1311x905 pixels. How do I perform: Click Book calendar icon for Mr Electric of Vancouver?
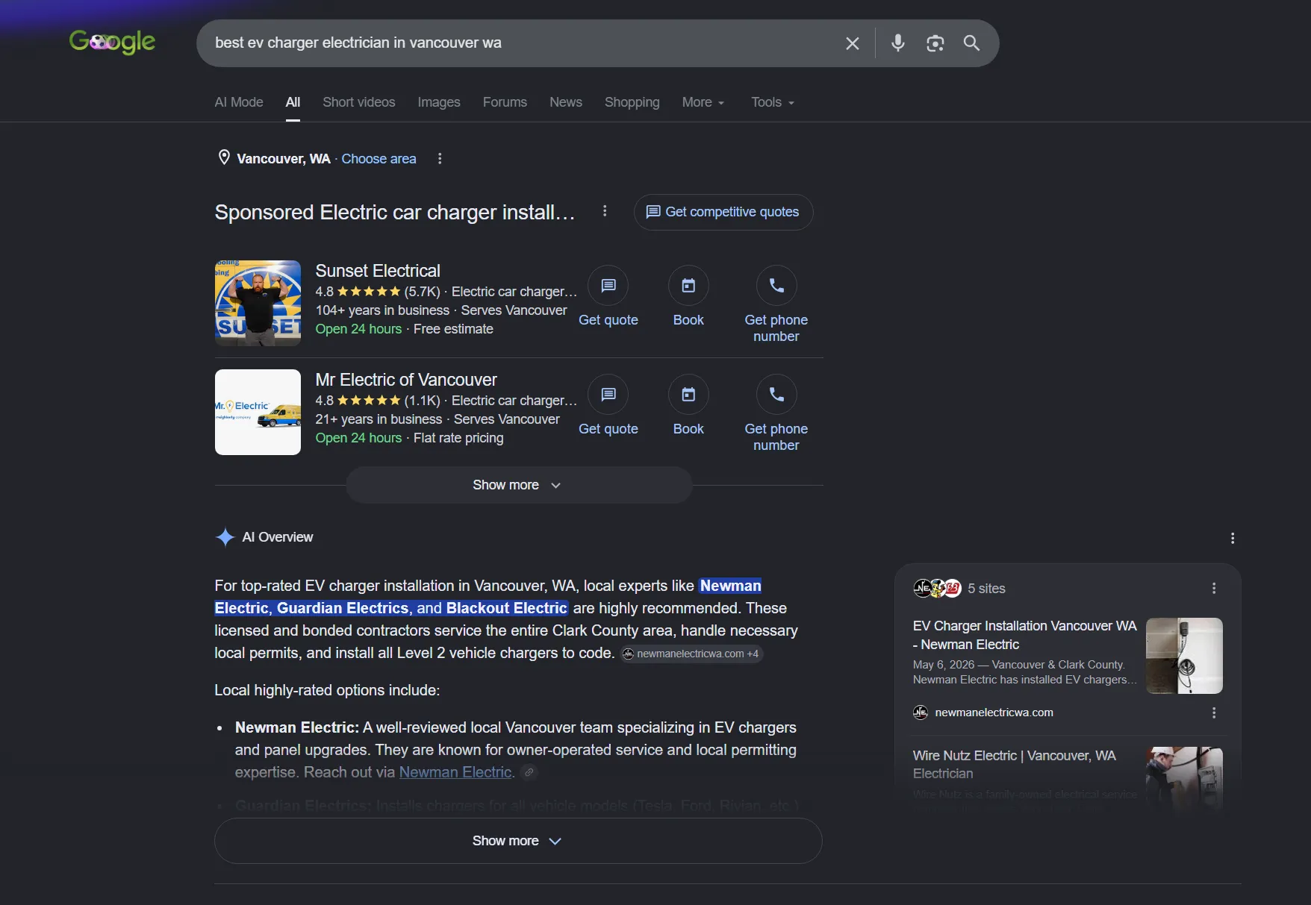tap(688, 394)
